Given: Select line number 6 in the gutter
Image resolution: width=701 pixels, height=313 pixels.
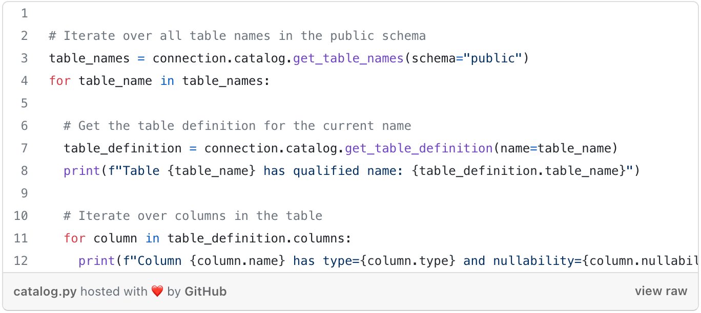Looking at the screenshot, I should click(x=24, y=126).
